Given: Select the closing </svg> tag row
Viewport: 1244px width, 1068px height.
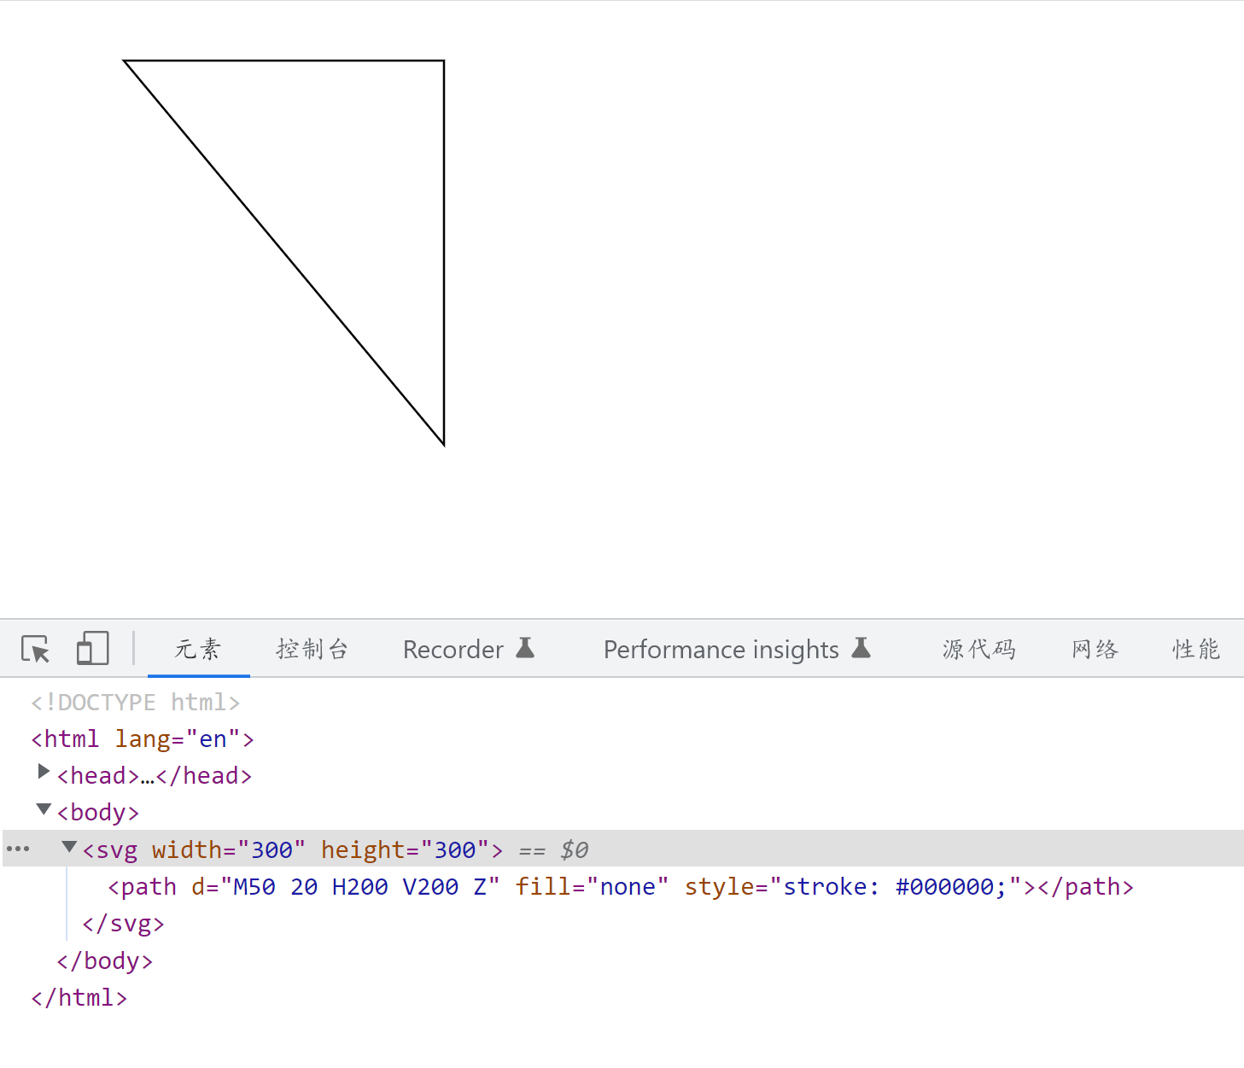Looking at the screenshot, I should pyautogui.click(x=123, y=924).
